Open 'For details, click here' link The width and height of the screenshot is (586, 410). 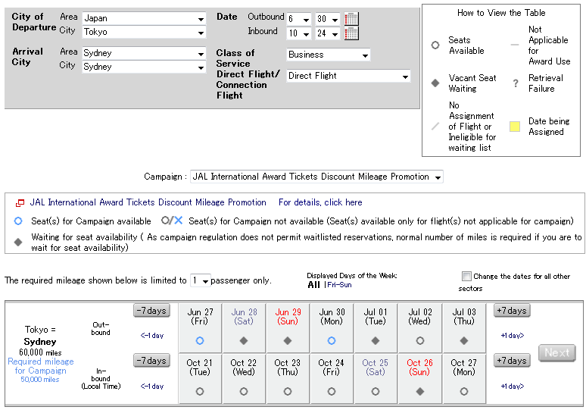click(x=320, y=202)
